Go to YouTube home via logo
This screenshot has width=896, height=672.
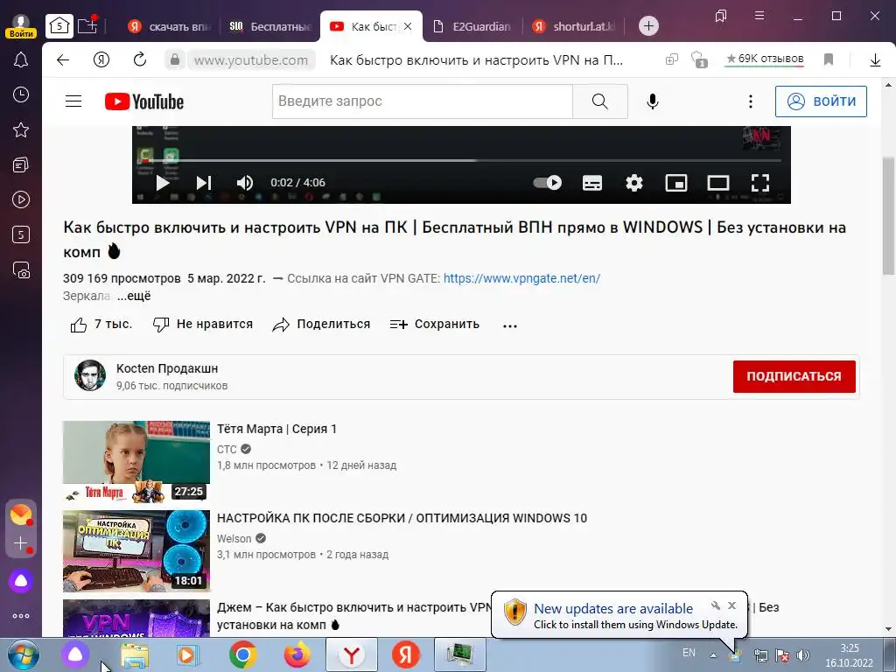[144, 101]
